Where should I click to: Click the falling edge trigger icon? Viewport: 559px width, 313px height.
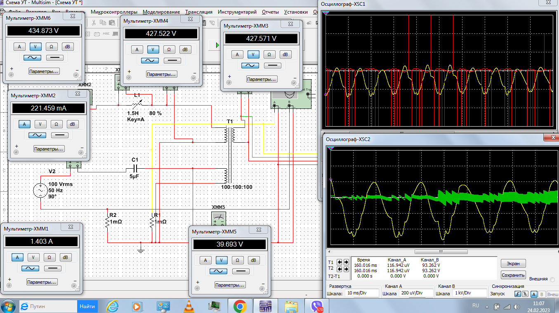[525, 294]
